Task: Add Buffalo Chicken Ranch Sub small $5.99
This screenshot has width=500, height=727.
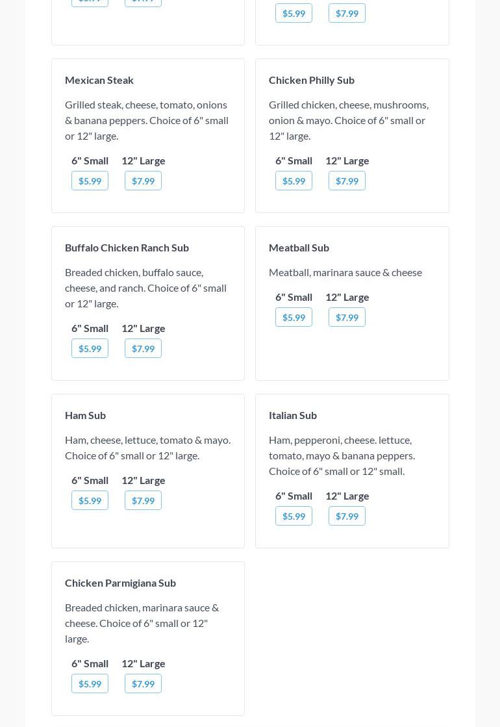Action: 90,348
